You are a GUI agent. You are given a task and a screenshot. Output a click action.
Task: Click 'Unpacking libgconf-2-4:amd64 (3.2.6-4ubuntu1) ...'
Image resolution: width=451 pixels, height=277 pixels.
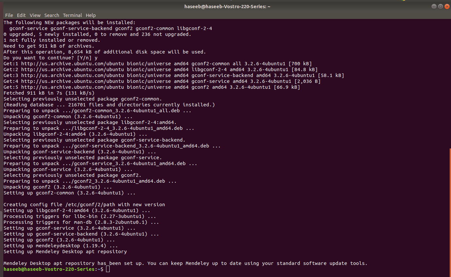pyautogui.click(x=76, y=134)
